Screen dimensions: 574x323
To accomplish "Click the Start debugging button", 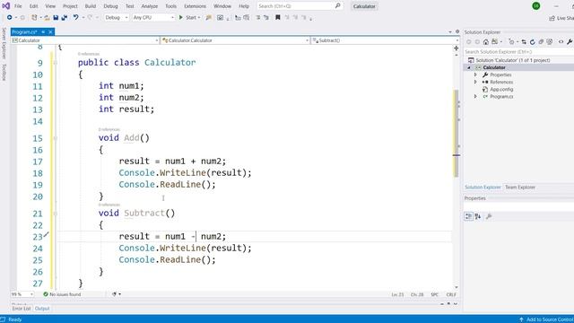I will tap(187, 17).
